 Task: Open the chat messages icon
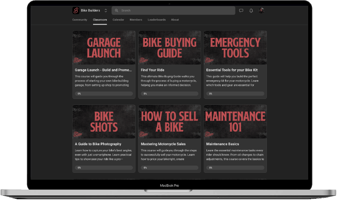(241, 10)
